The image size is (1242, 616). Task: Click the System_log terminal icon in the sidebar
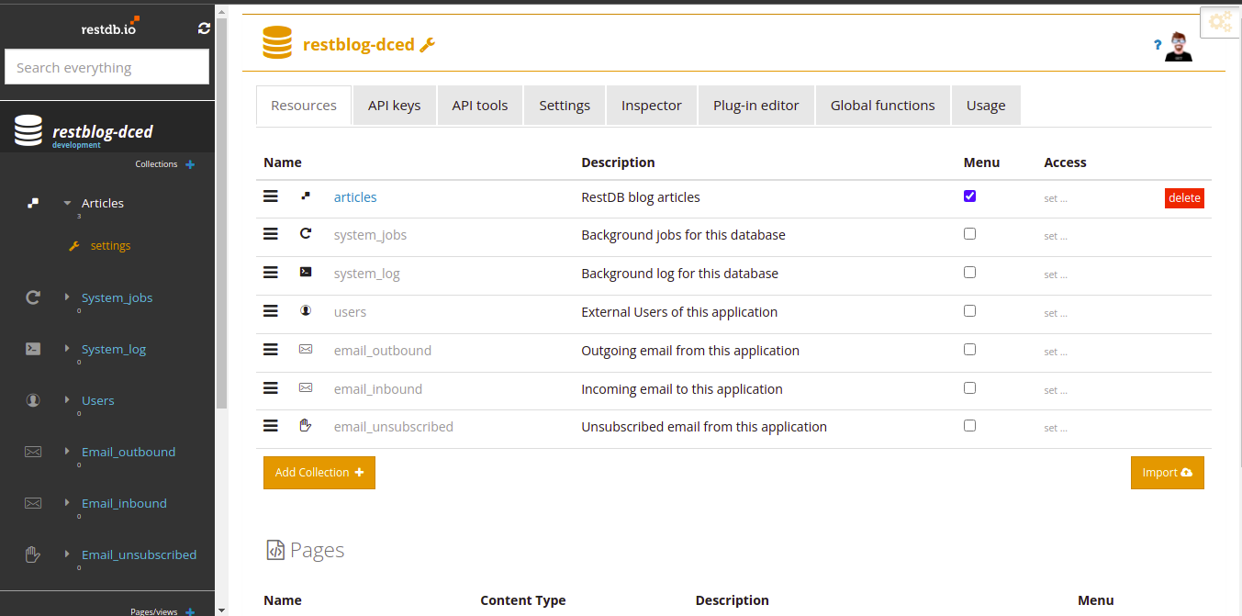coord(33,349)
